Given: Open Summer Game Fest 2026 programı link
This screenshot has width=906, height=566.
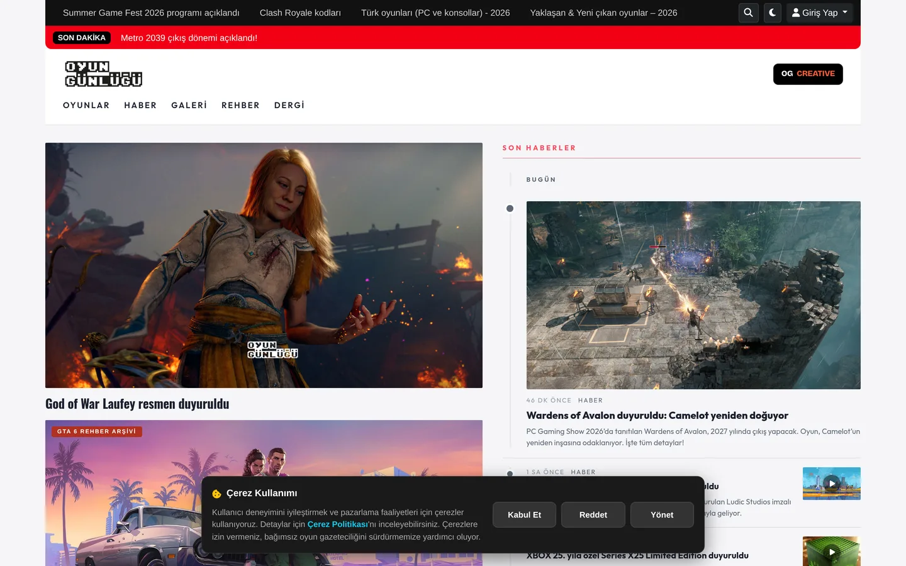Looking at the screenshot, I should [151, 13].
